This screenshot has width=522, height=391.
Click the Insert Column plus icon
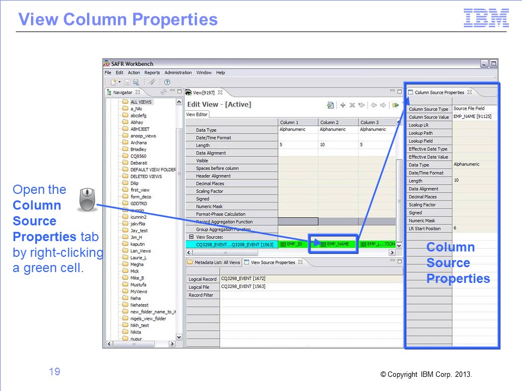[343, 105]
